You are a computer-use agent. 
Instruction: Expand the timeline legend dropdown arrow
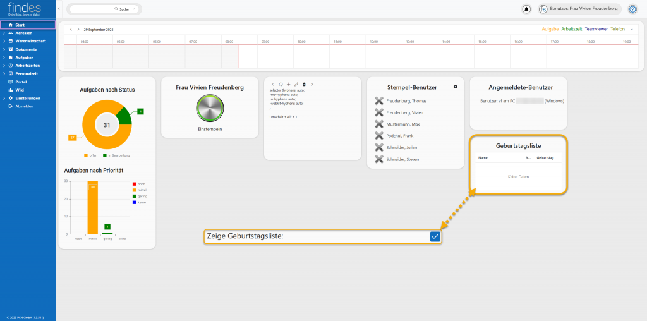[x=631, y=29]
